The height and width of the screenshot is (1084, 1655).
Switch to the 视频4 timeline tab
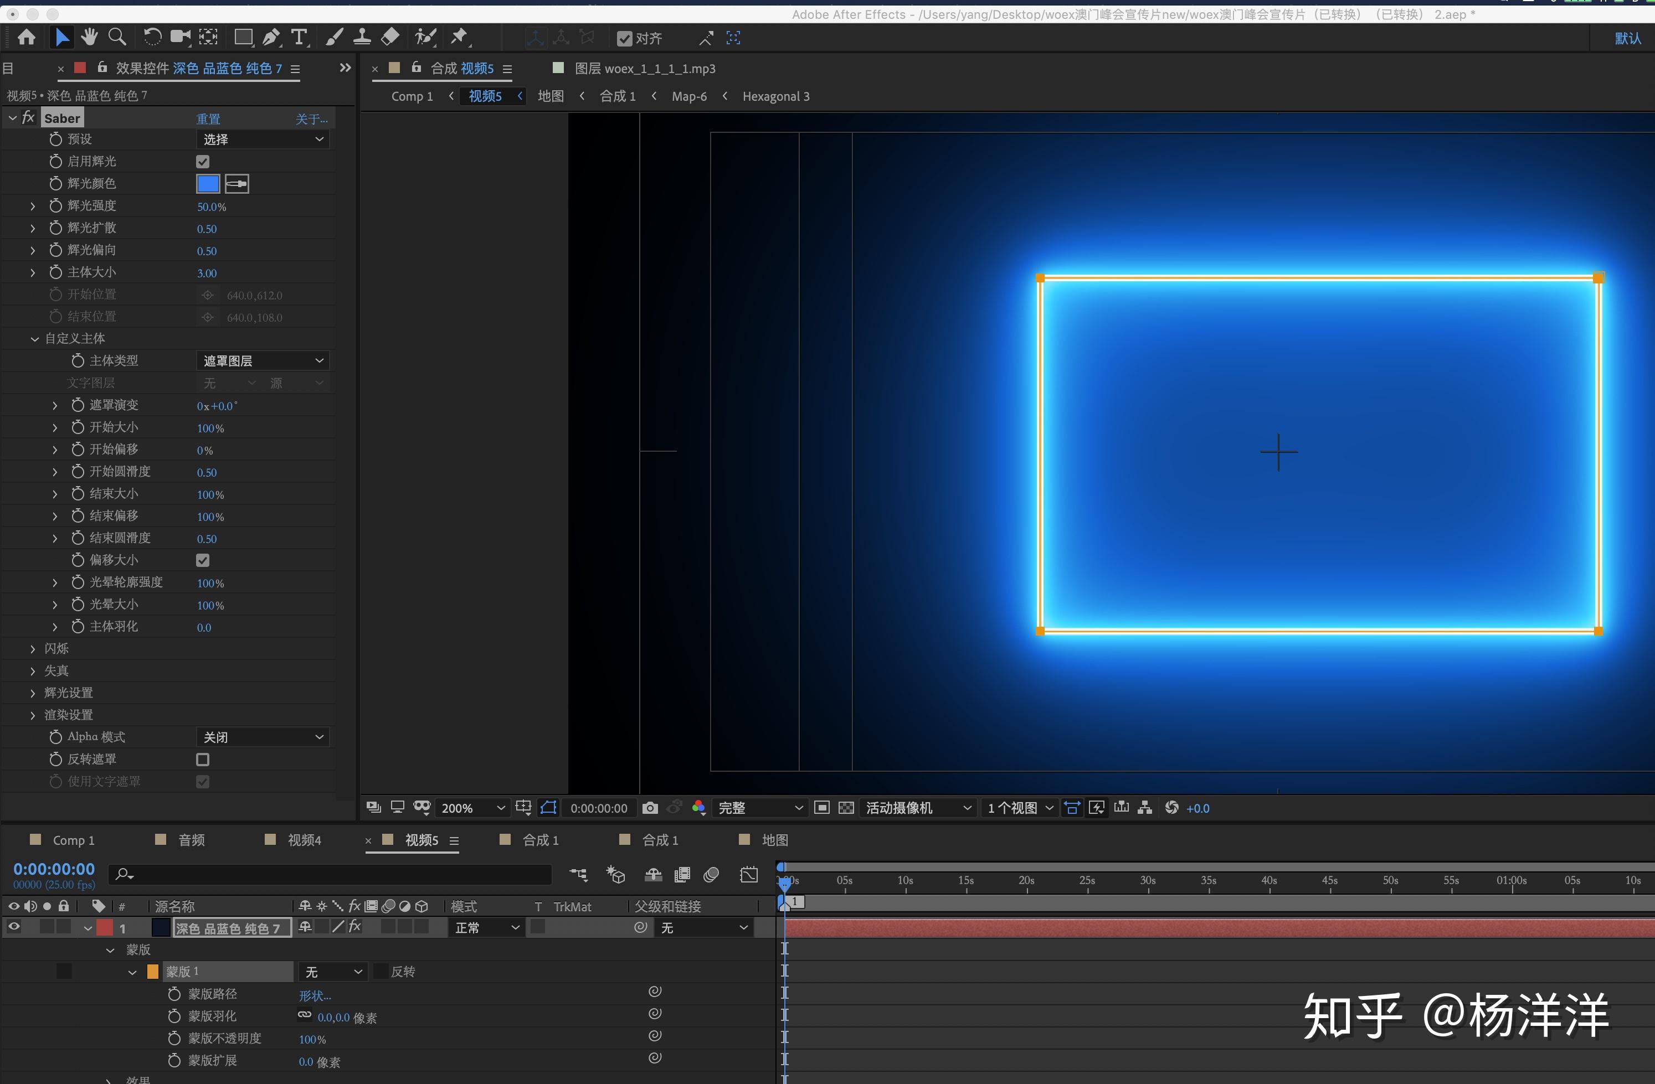(304, 840)
